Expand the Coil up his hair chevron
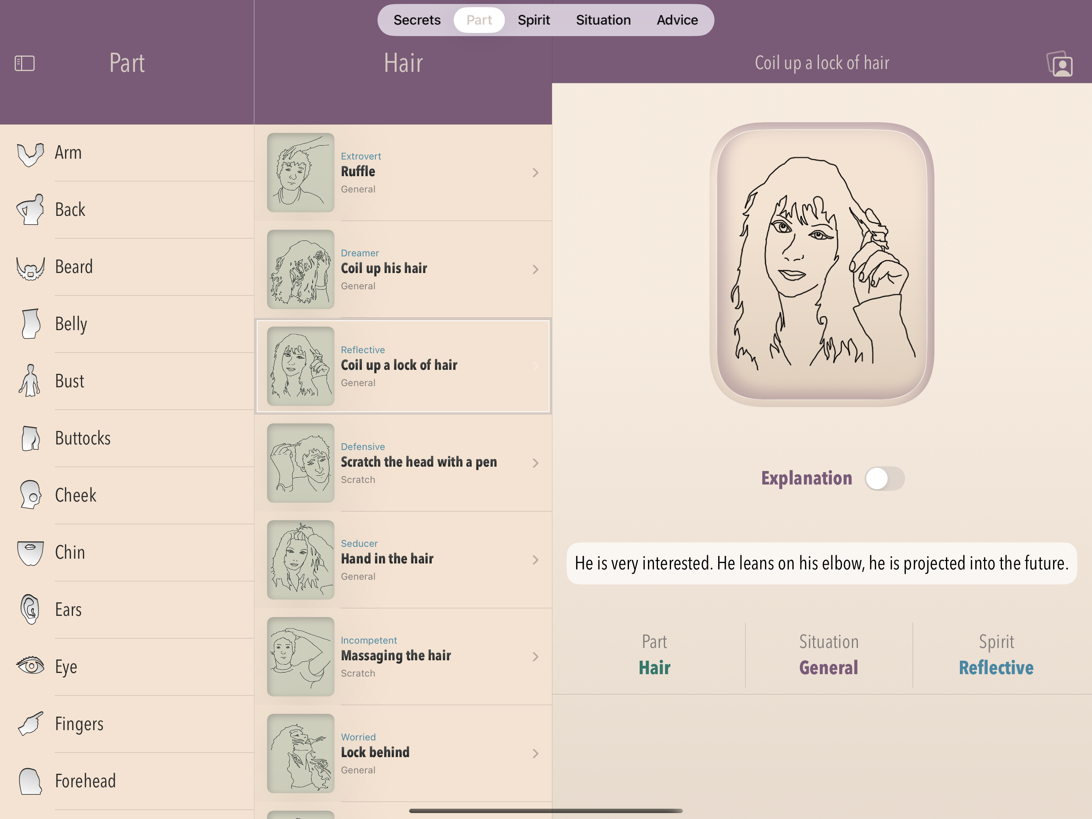The height and width of the screenshot is (819, 1092). 536,269
